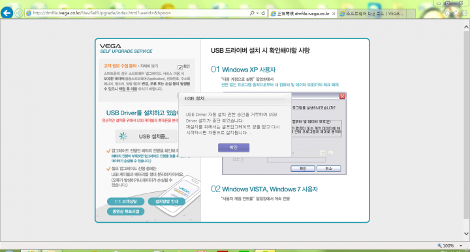This screenshot has width=470, height=252.
Task: Click the USB 설치중... button
Action: pyautogui.click(x=146, y=136)
